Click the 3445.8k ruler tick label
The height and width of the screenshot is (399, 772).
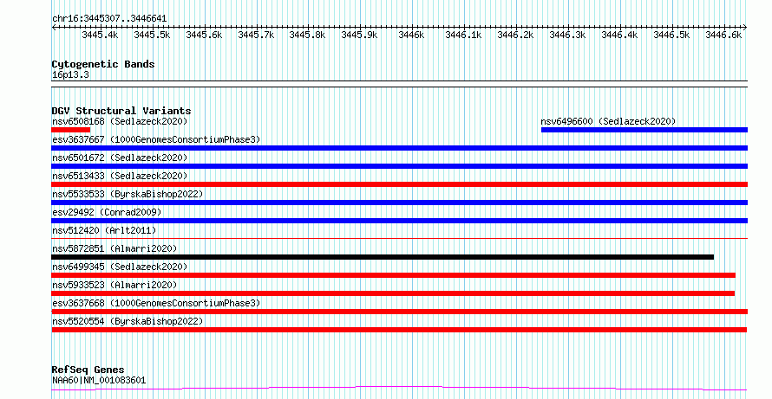click(307, 35)
